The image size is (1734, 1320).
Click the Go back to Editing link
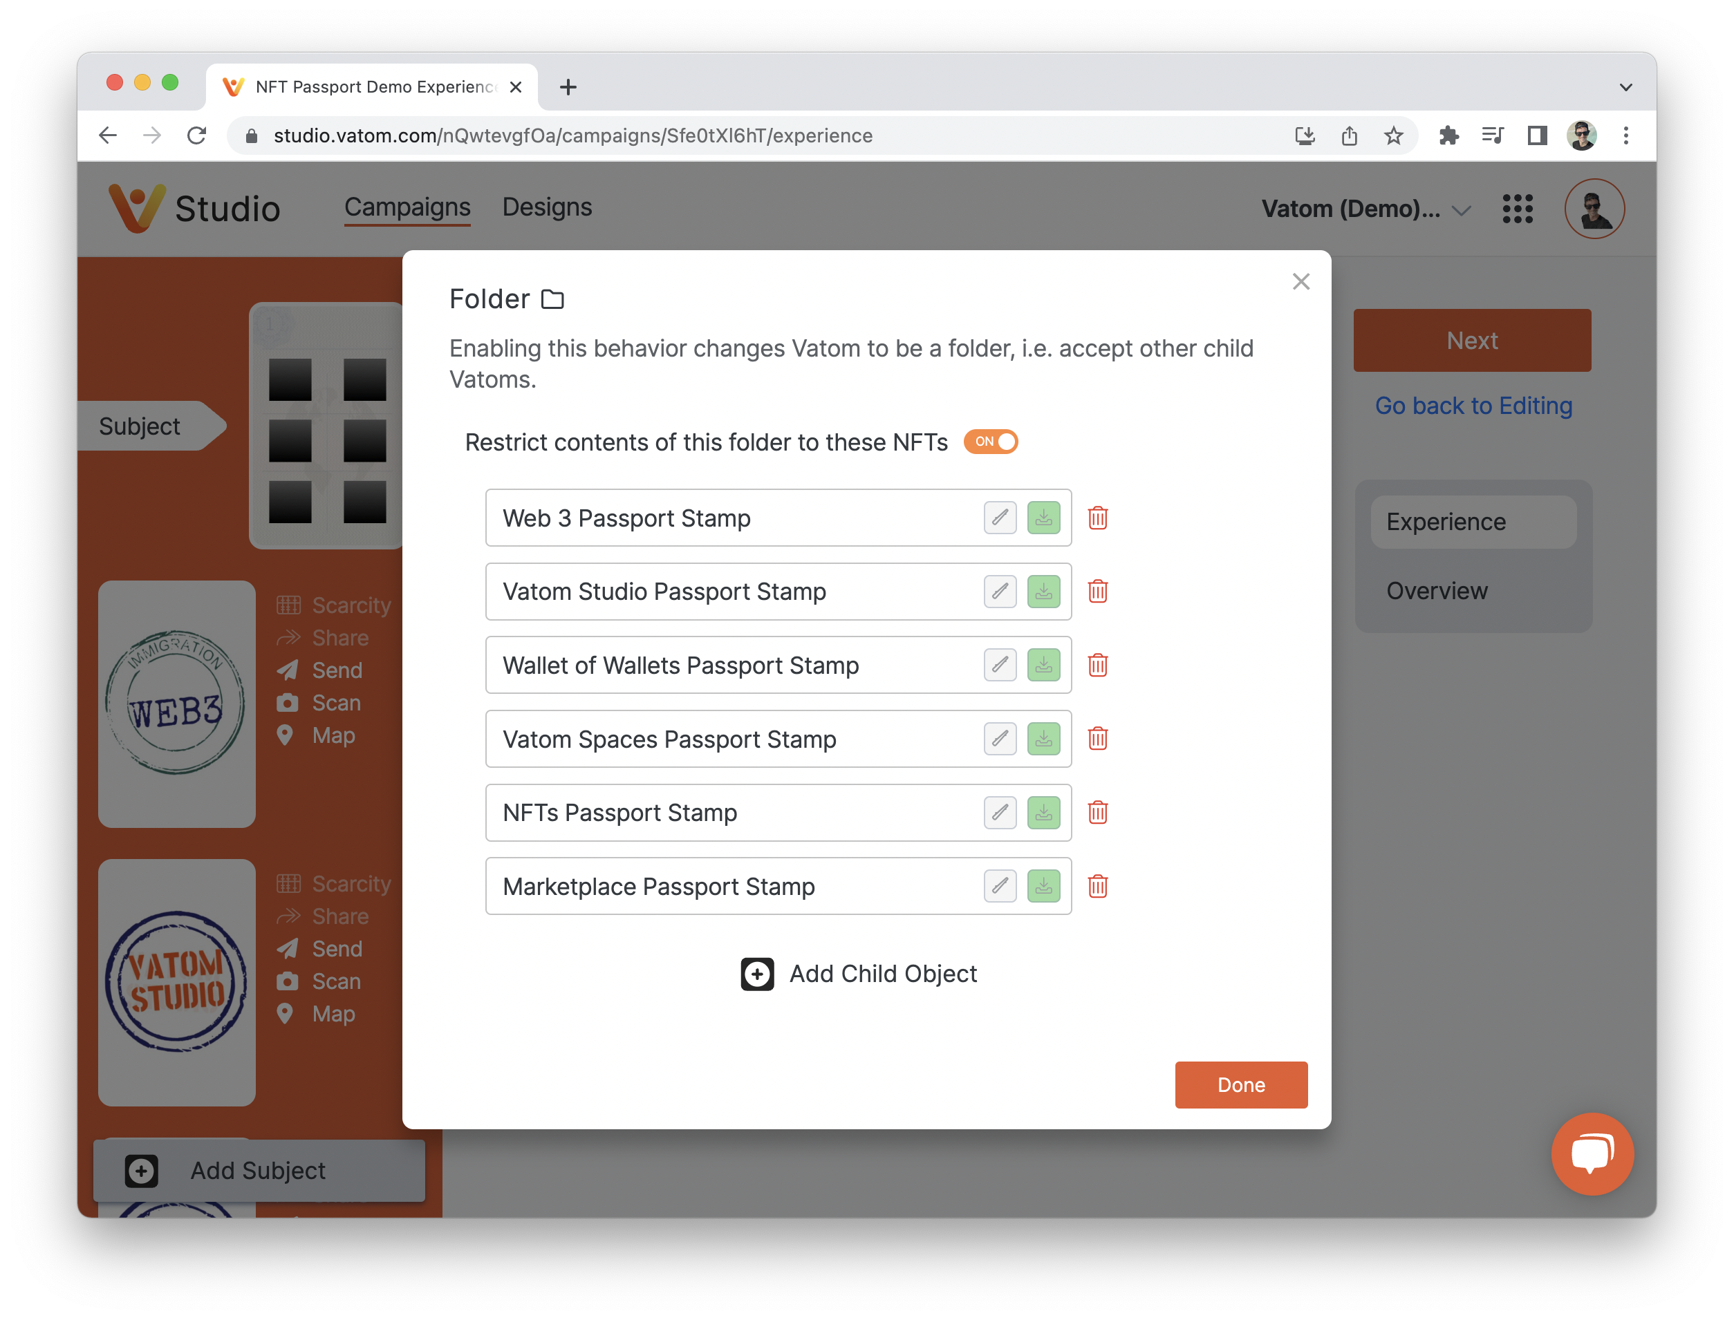coord(1473,406)
